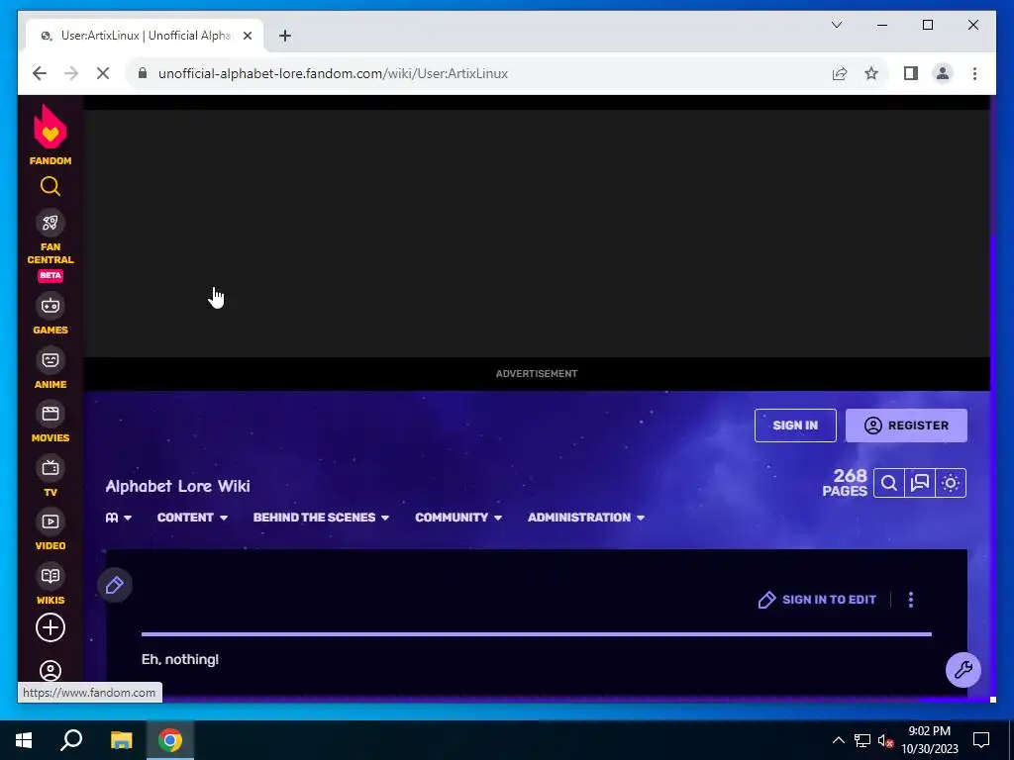Click the Chrome taskbar icon
The width and height of the screenshot is (1014, 760).
pos(170,740)
